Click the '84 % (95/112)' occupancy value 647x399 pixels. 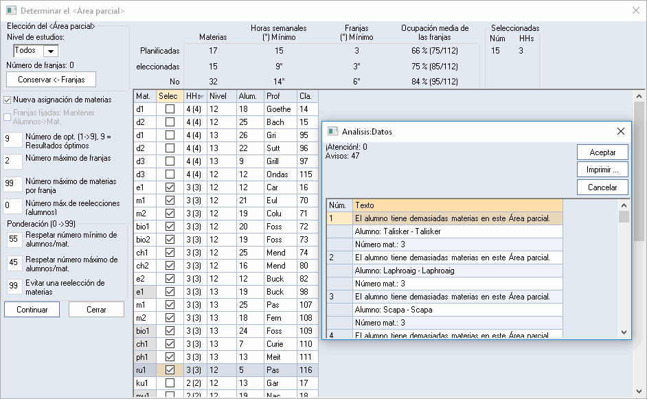click(x=435, y=82)
